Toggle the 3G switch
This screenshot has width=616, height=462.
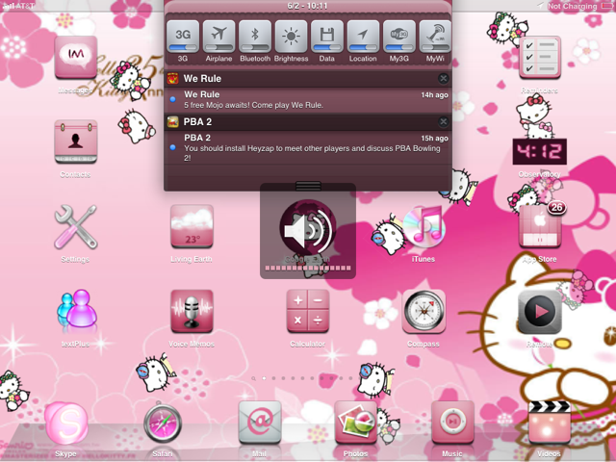pyautogui.click(x=183, y=37)
